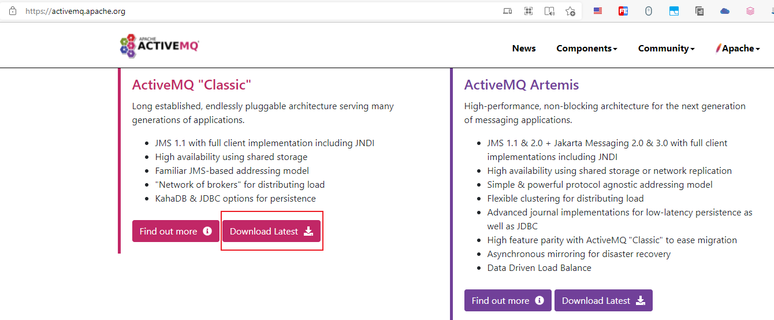The width and height of the screenshot is (774, 320).
Task: Expand the Community dropdown menu
Action: point(666,49)
